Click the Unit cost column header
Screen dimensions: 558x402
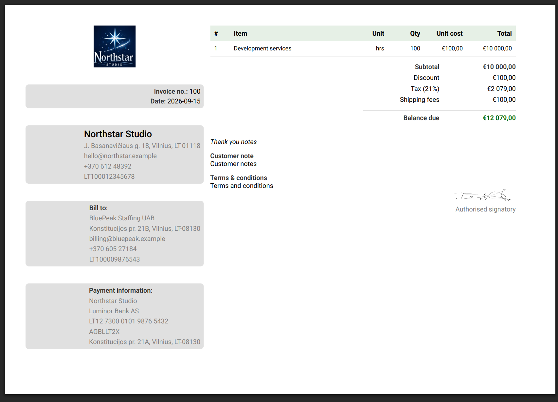[x=449, y=33]
